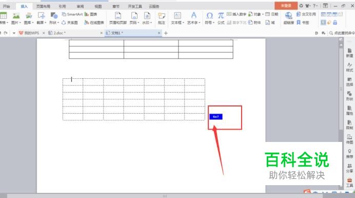The width and height of the screenshot is (355, 198).
Task: Expand the 艺术字 dropdown arrow
Action: click(200, 23)
